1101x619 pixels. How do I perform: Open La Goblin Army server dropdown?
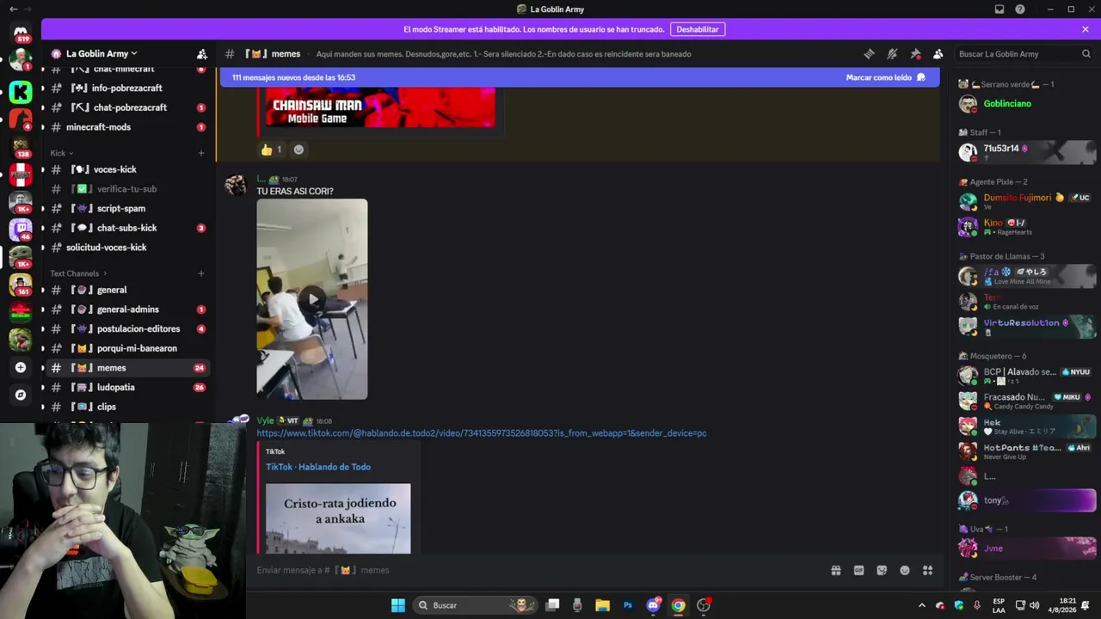tap(102, 53)
